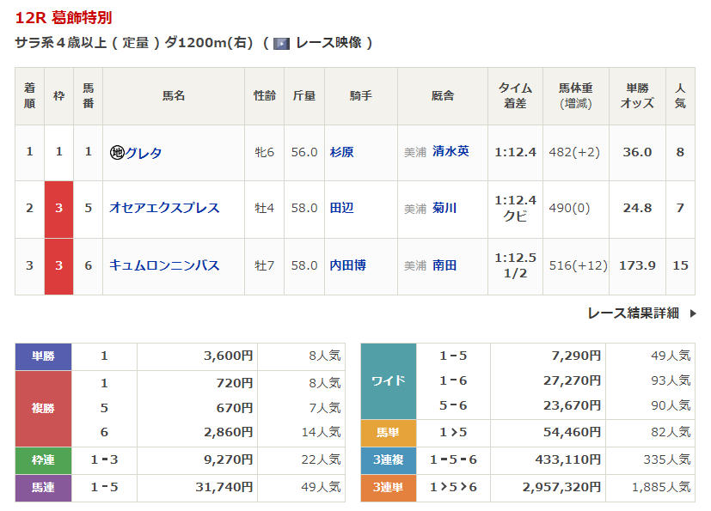Open trainer 南田 stable link
Screen dimensions: 711x511
tap(444, 265)
